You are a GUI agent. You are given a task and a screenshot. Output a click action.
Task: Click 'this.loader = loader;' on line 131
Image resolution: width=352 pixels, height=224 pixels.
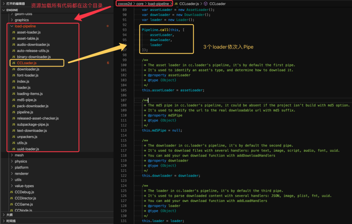(x=163, y=221)
